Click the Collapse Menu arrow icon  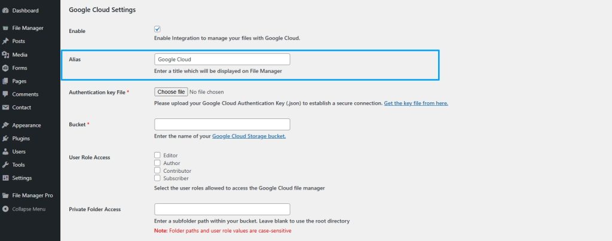[x=5, y=209]
